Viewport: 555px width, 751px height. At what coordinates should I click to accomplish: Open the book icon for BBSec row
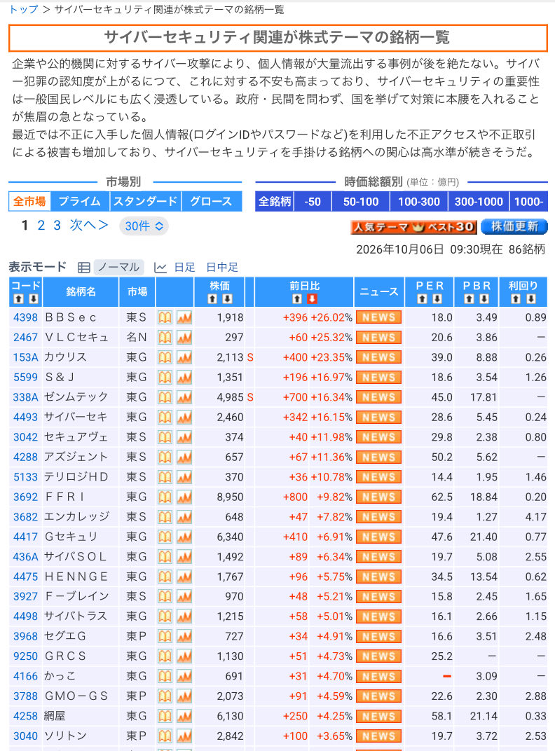point(165,317)
